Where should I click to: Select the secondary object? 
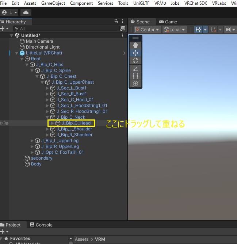[42, 158]
